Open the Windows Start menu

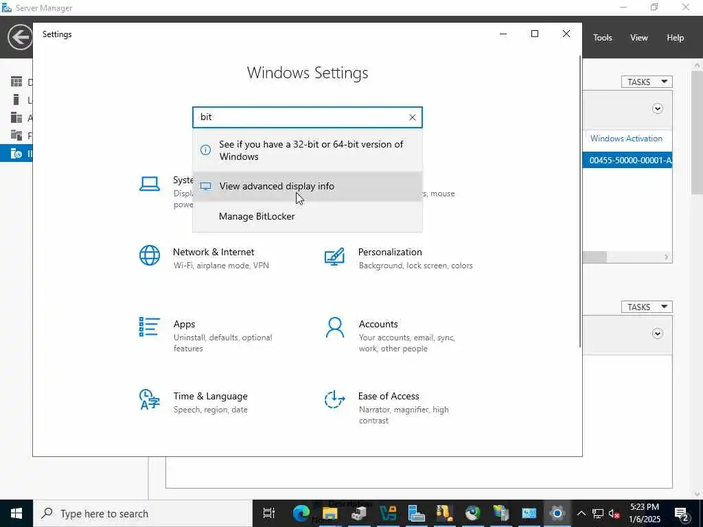click(x=16, y=513)
